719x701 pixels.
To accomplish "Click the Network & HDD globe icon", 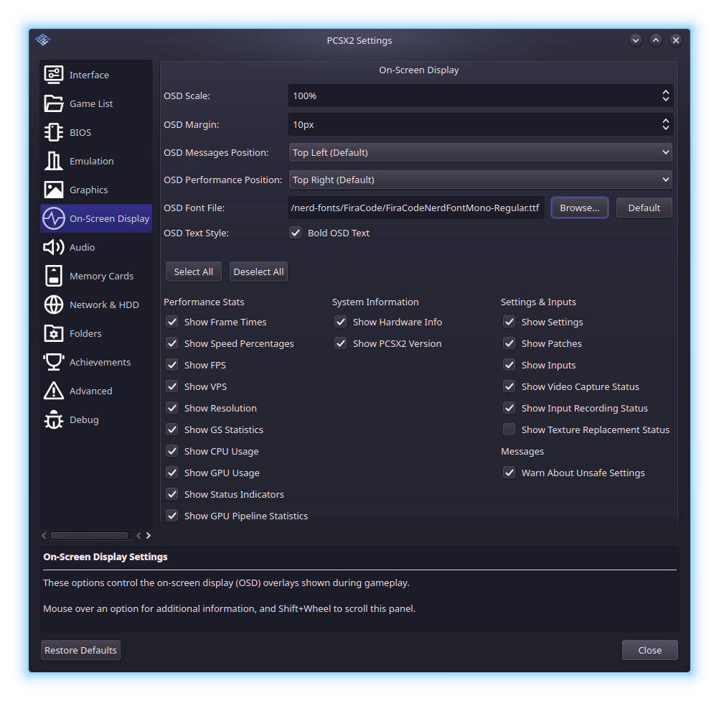I will point(54,305).
